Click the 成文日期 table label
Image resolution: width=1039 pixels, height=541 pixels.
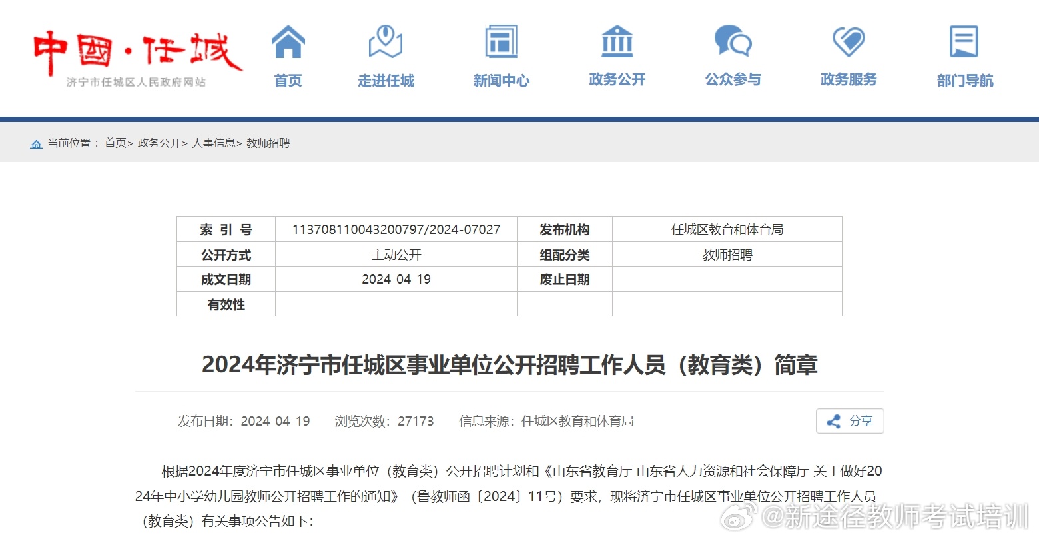point(226,279)
